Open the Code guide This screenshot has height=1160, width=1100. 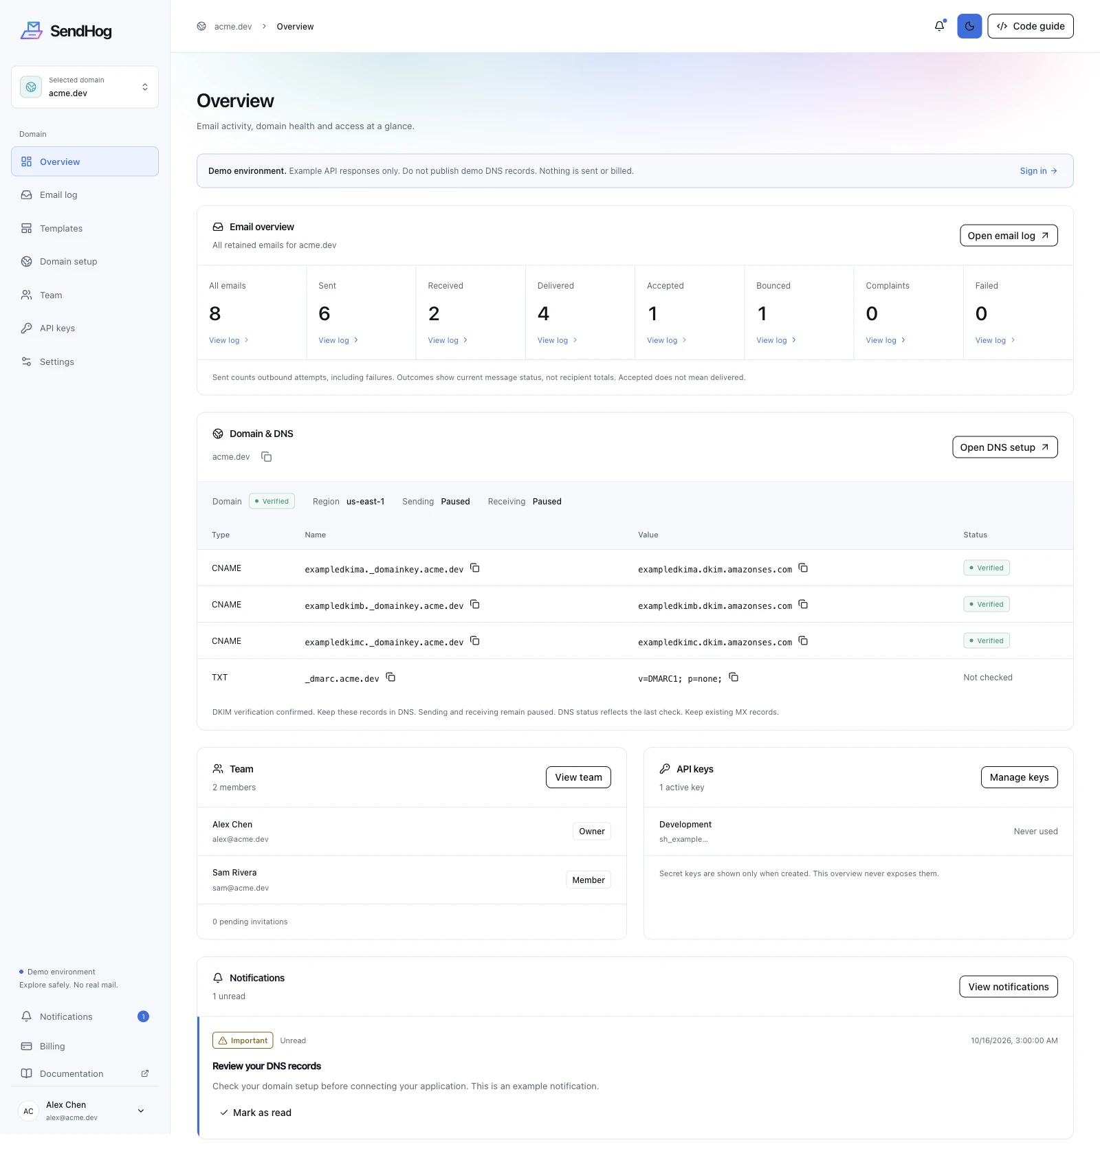tap(1030, 26)
